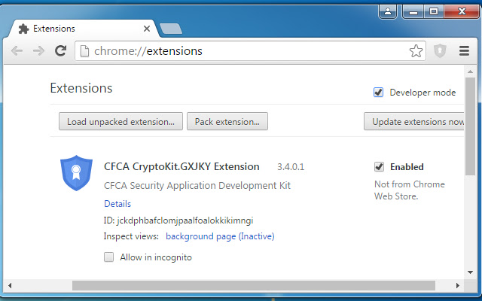482x301 pixels.
Task: Close the Extensions tab
Action: (146, 29)
